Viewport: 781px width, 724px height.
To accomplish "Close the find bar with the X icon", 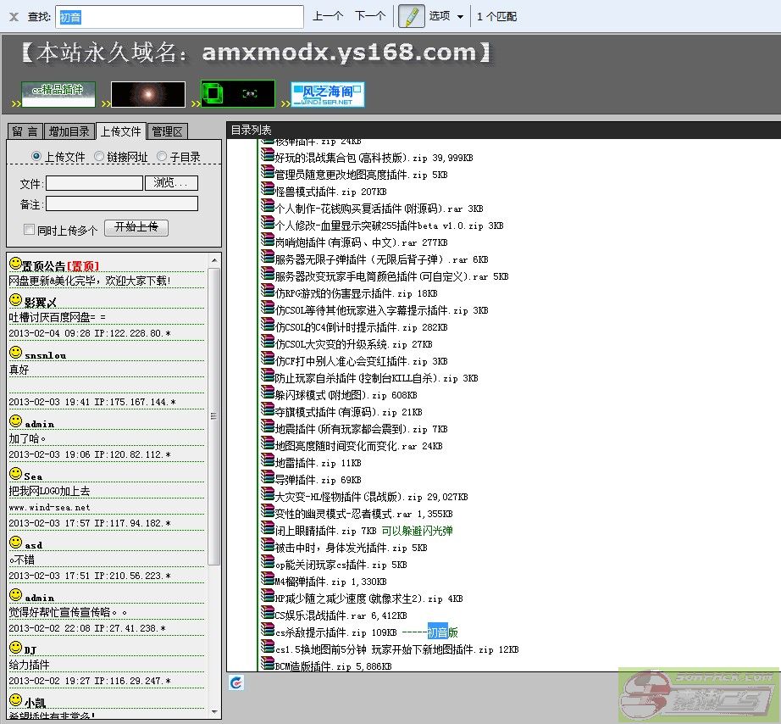I will pos(14,16).
